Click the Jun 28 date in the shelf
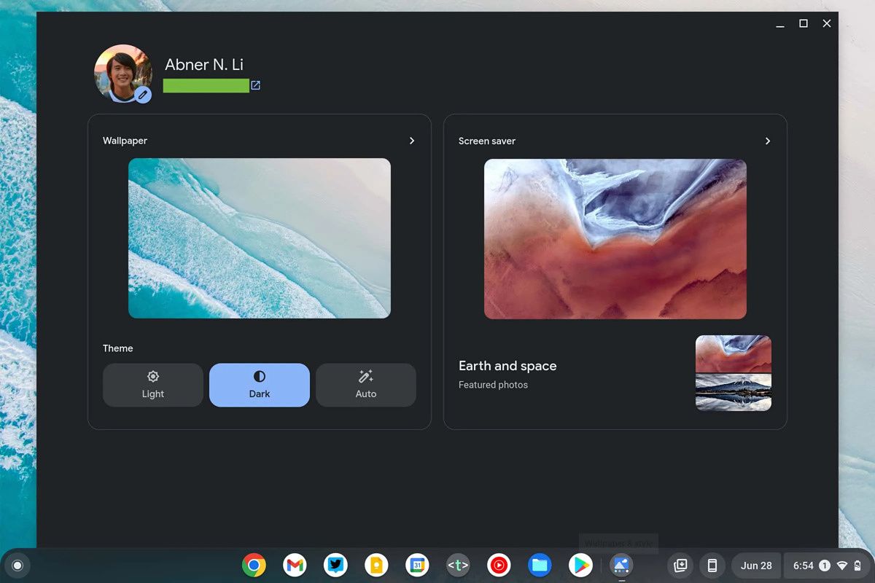This screenshot has height=583, width=875. click(x=756, y=565)
